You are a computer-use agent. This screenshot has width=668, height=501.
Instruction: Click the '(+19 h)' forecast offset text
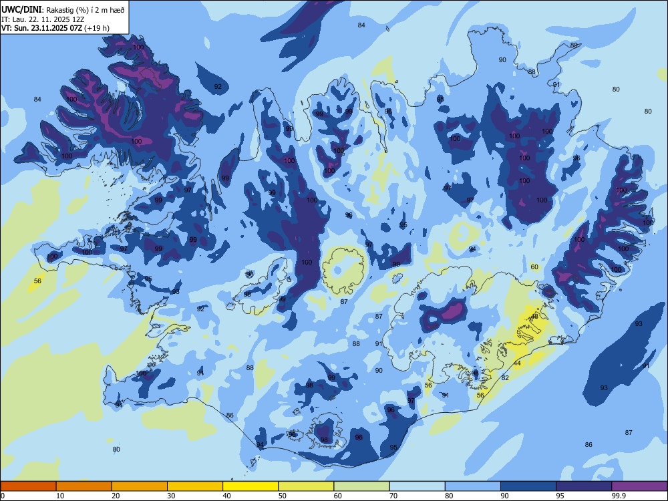97,28
